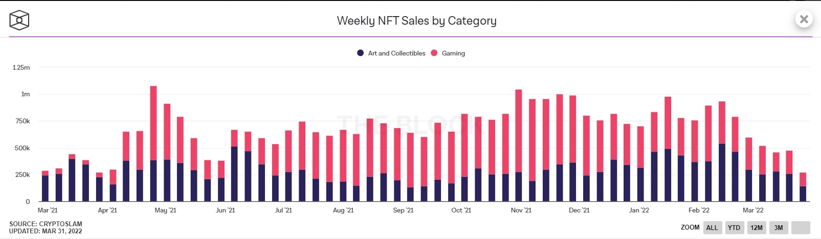Toggle the Art and Collectibles legend label
The width and height of the screenshot is (821, 239).
click(397, 54)
